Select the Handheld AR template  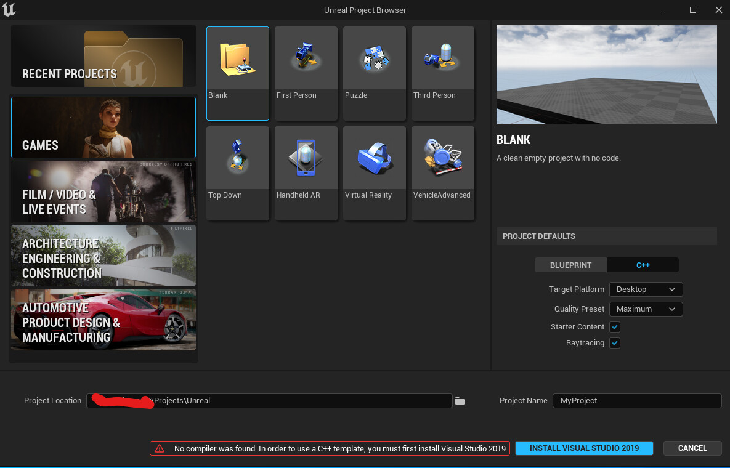coord(306,173)
